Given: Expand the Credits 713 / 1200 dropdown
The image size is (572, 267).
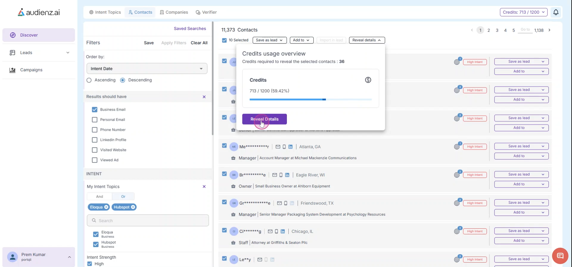Looking at the screenshot, I should coord(523,12).
